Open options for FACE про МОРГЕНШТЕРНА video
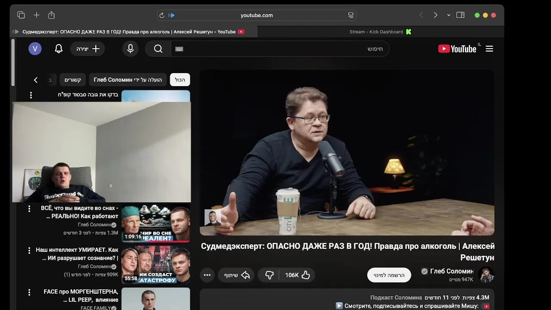This screenshot has height=310, width=551. coord(29,292)
